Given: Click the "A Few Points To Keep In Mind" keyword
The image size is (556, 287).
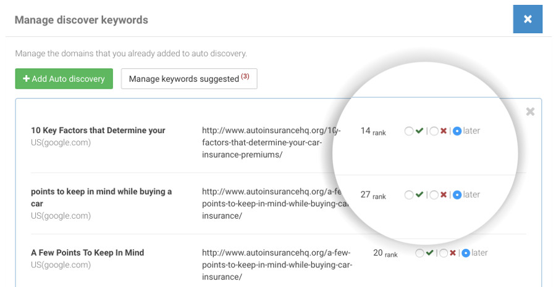Looking at the screenshot, I should point(87,253).
